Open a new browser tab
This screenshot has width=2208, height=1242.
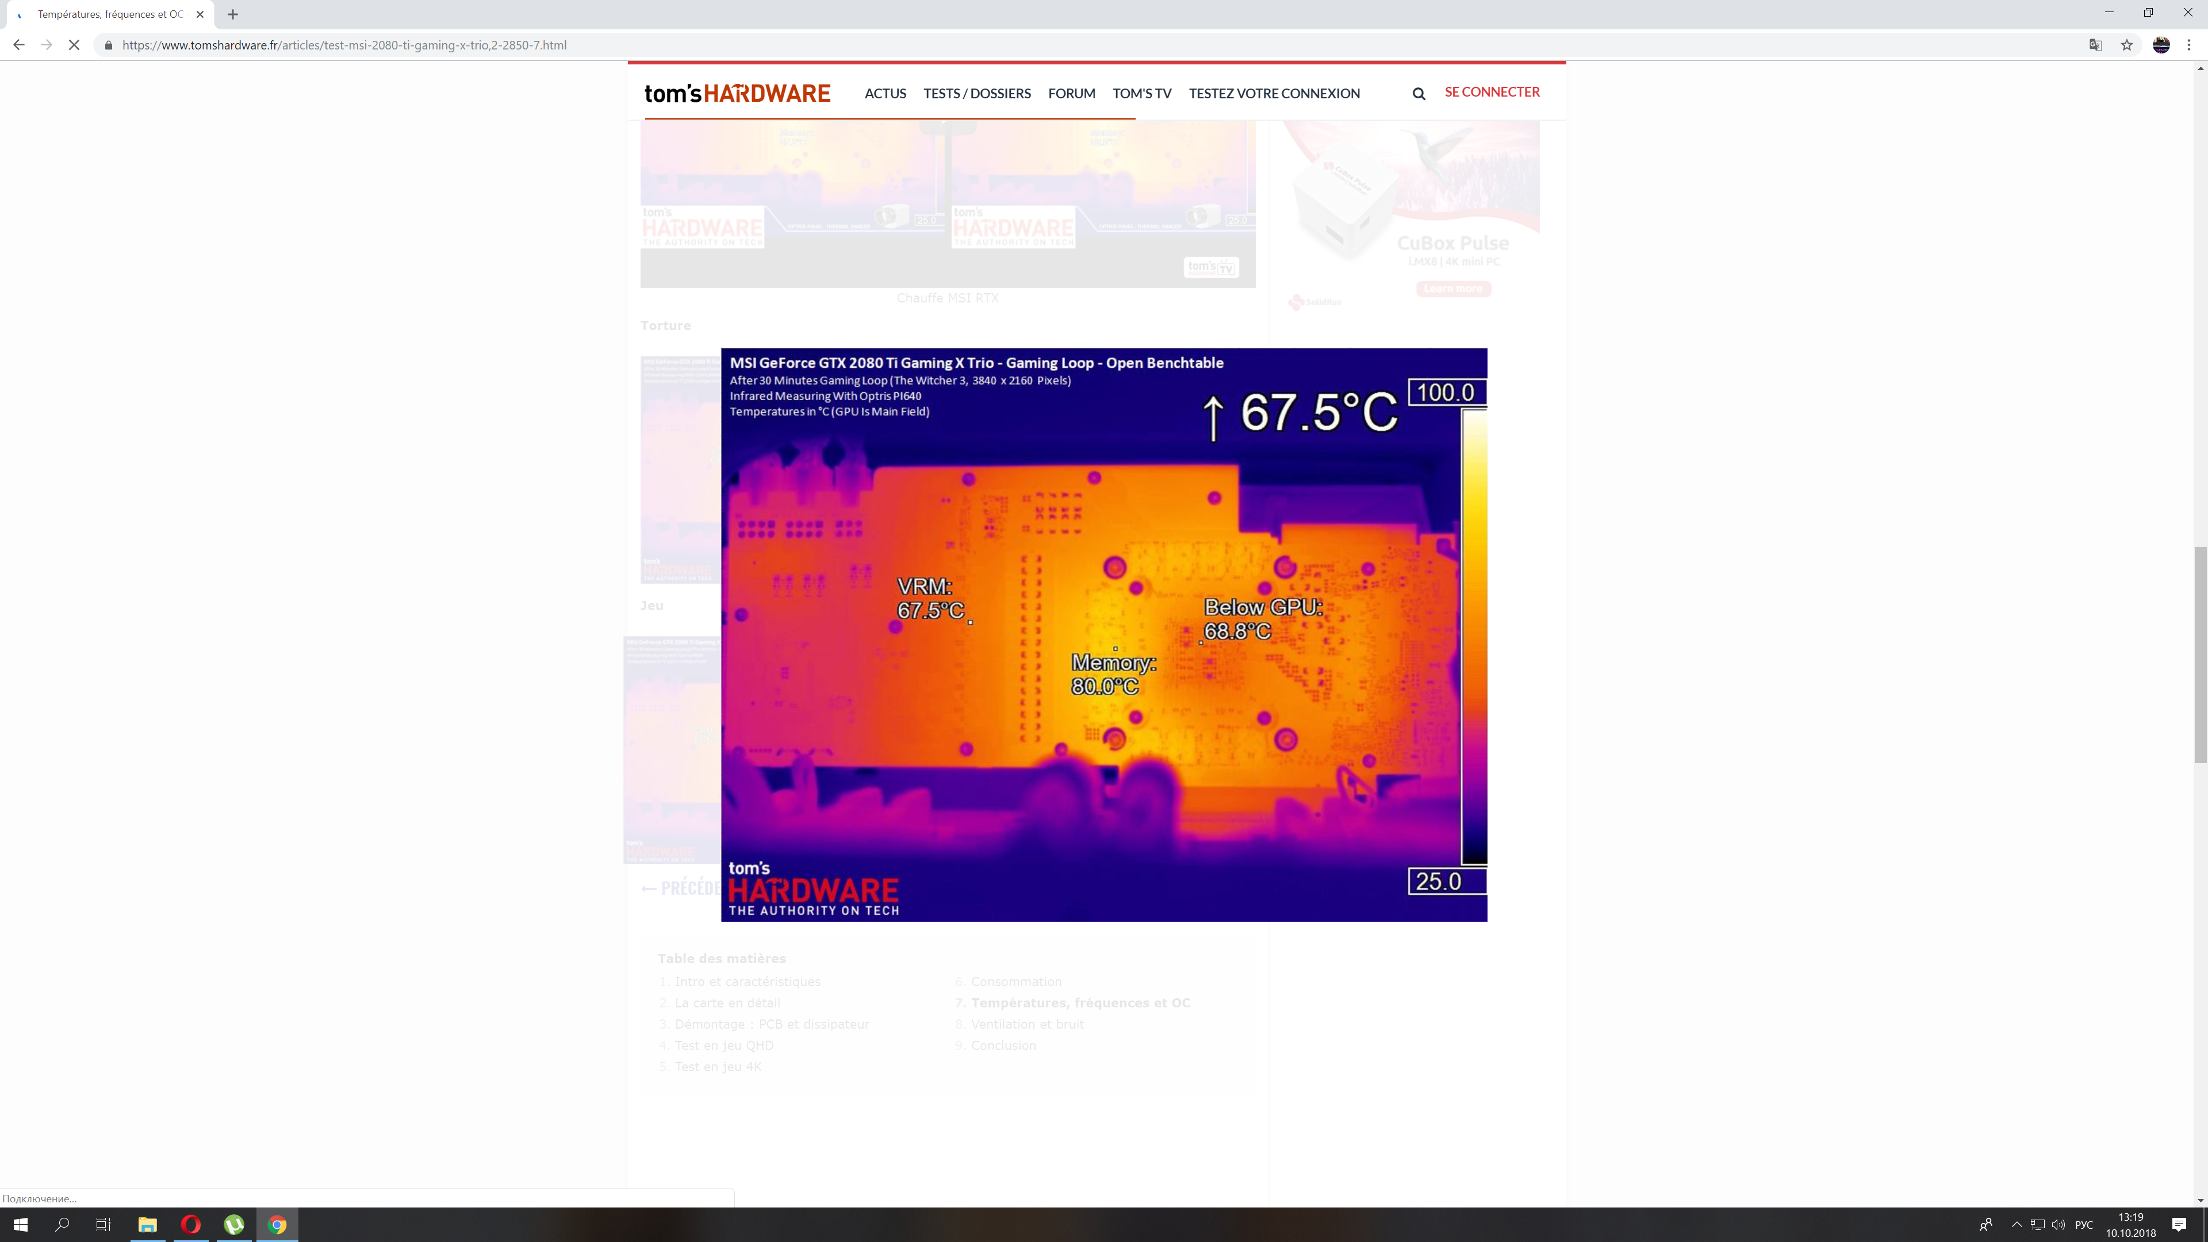232,14
